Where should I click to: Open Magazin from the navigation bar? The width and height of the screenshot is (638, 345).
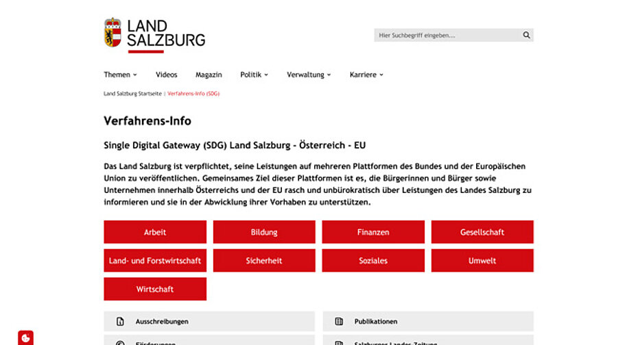(209, 75)
